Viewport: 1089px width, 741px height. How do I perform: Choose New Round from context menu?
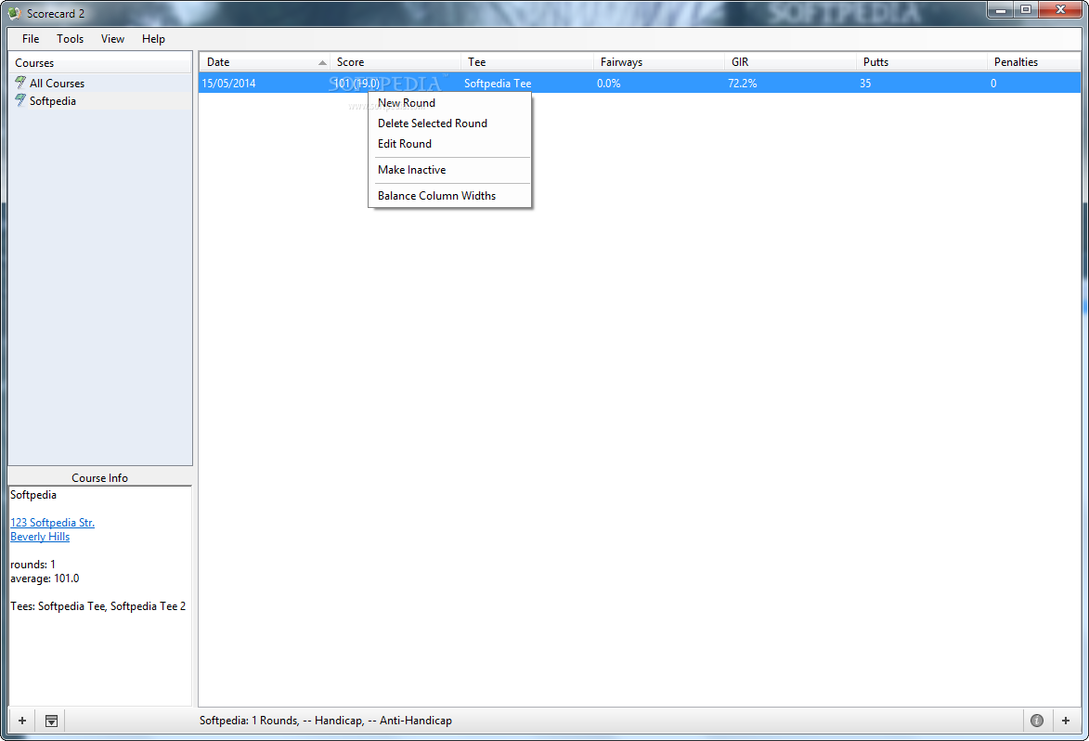[449, 103]
